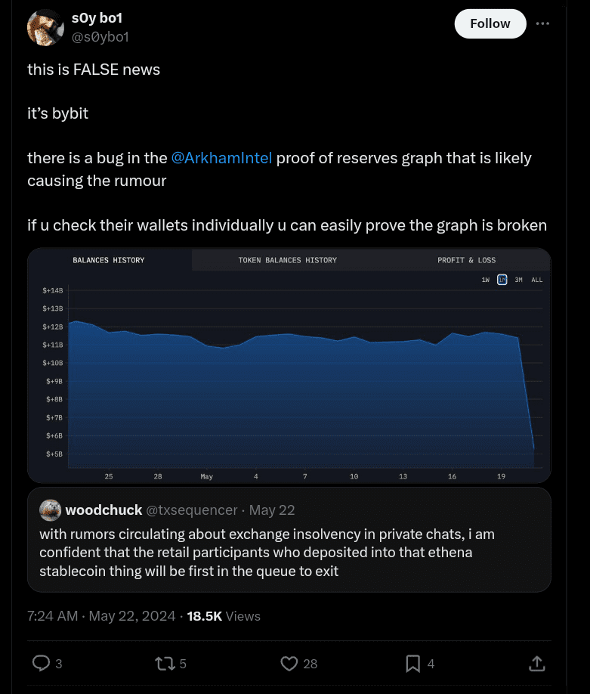Click the repost icon
The height and width of the screenshot is (694, 590).
click(x=165, y=663)
